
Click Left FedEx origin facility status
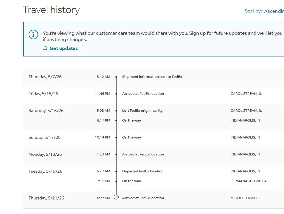coord(142,111)
